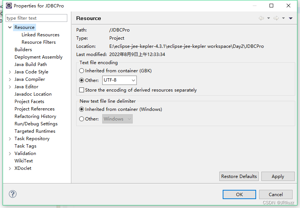Open the Deployment Assembly page

pos(38,57)
